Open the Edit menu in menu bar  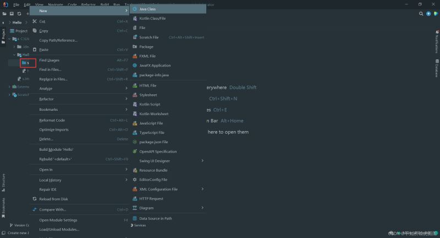27,4
